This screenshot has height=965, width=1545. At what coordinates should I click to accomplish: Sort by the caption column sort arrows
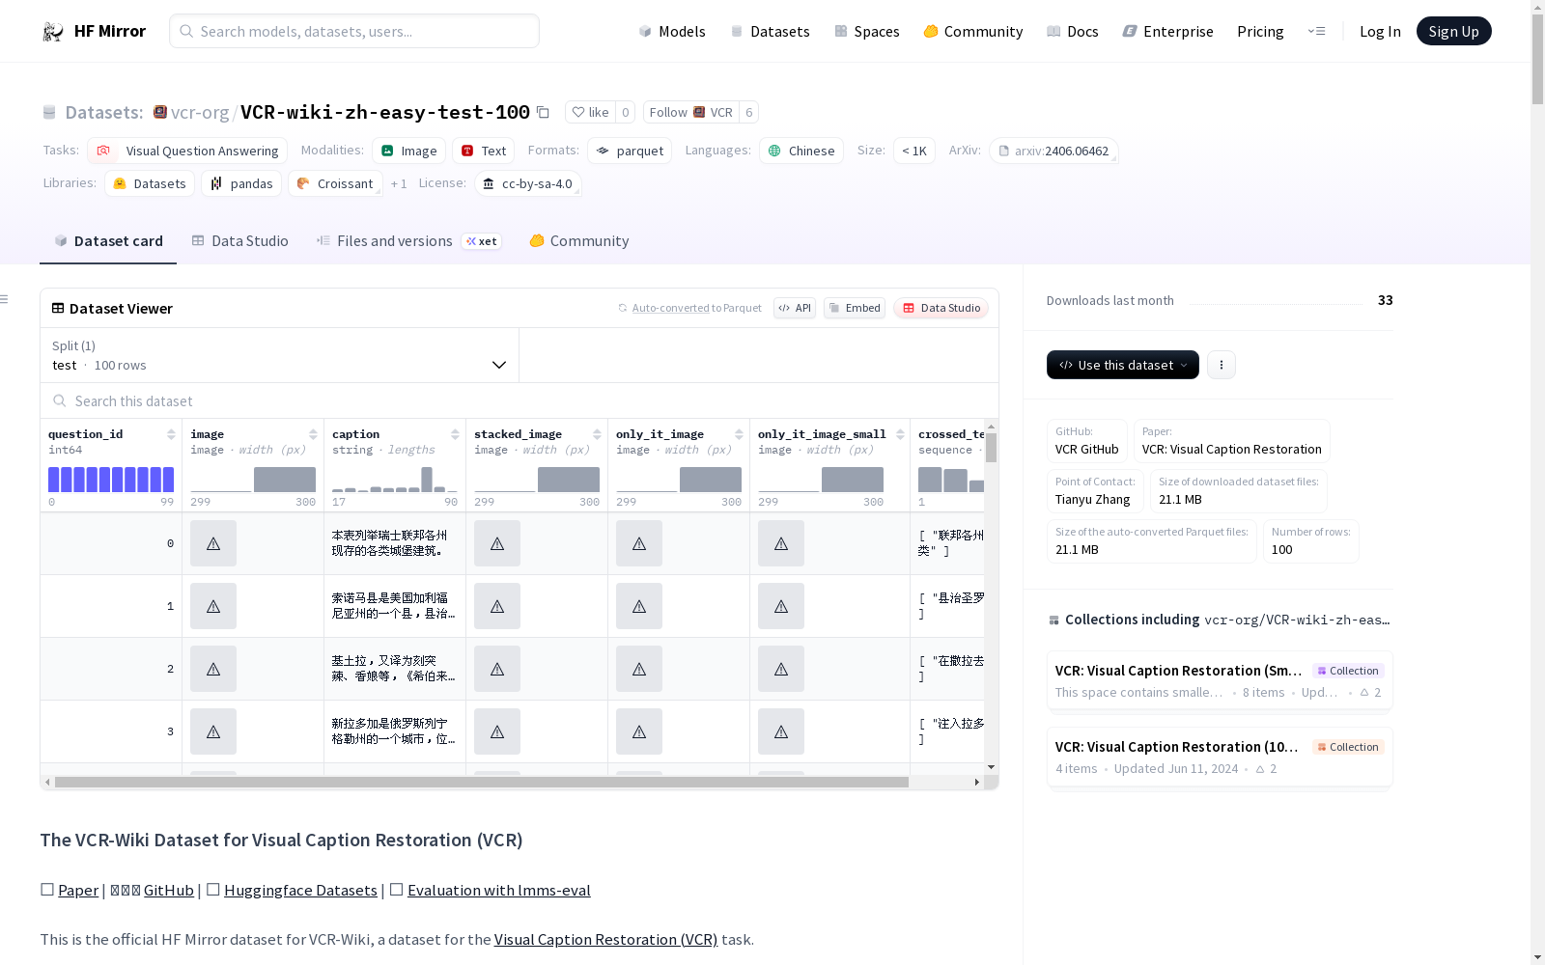point(455,434)
